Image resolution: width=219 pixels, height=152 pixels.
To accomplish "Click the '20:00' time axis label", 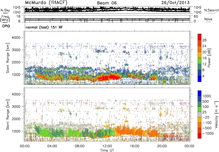I will pyautogui.click(x=162, y=146).
